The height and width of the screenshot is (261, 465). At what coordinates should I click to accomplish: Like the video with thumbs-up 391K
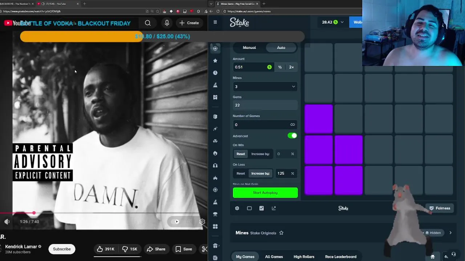(105, 249)
